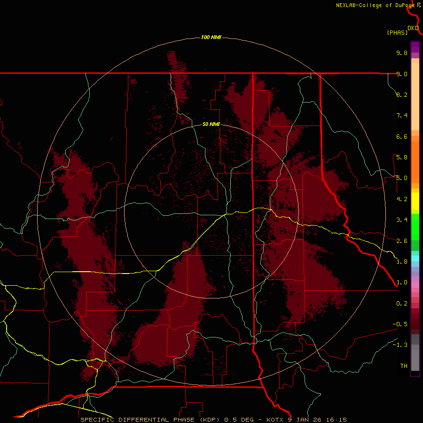Click the DKD unit label above the scale
This screenshot has height=423, width=423.
click(413, 28)
